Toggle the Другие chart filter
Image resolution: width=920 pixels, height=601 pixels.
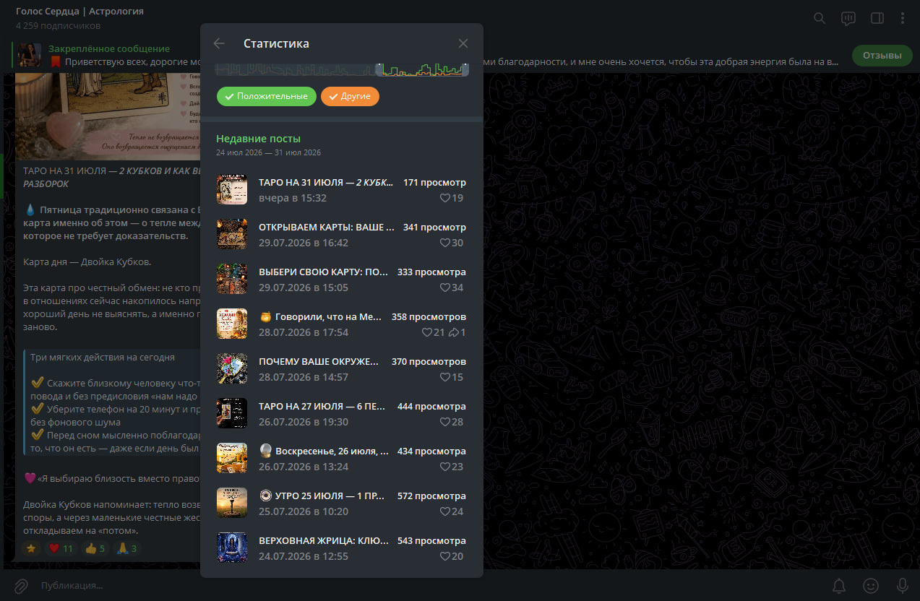[x=350, y=96]
